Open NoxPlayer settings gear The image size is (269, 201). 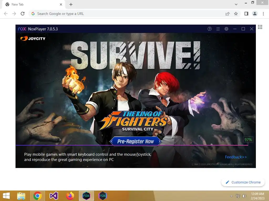[x=226, y=29]
